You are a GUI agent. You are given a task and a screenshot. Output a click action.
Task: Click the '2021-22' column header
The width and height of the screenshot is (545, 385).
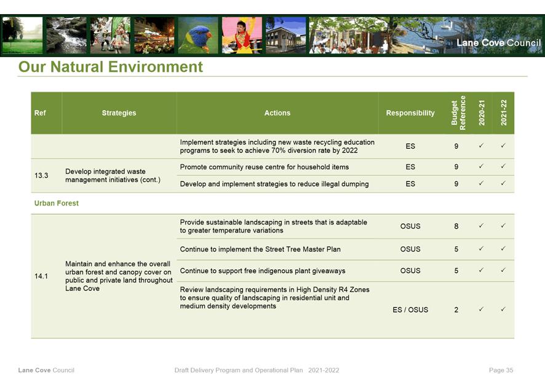coord(504,113)
